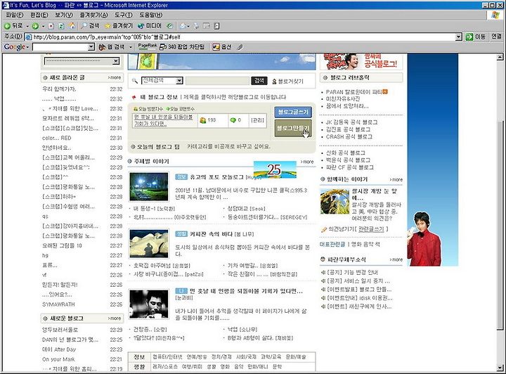Click the popup blocker 340 팝업 차단됨 button
Viewport: 506px width, 374px height.
(x=182, y=47)
